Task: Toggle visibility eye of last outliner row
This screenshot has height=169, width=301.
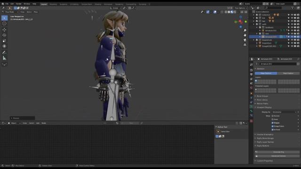Action: pos(292,46)
